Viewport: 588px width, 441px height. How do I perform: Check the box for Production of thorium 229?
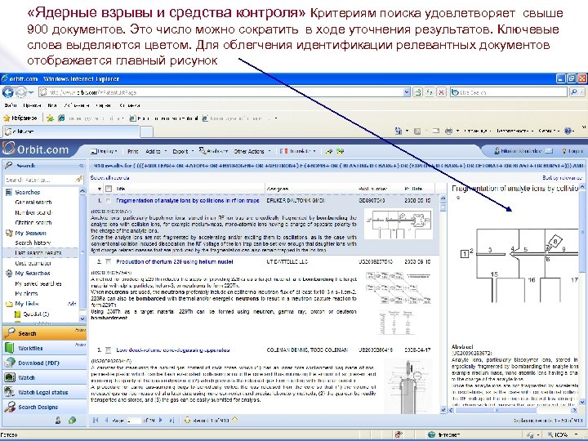(109, 261)
